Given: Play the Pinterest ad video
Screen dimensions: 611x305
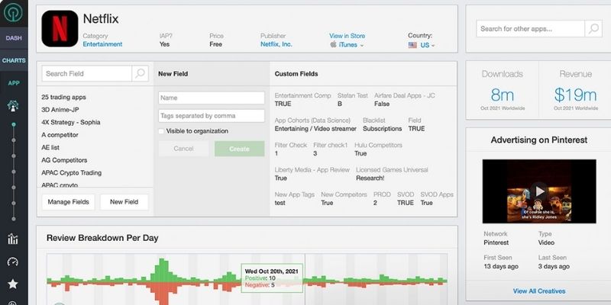Looking at the screenshot, I should point(539,191).
